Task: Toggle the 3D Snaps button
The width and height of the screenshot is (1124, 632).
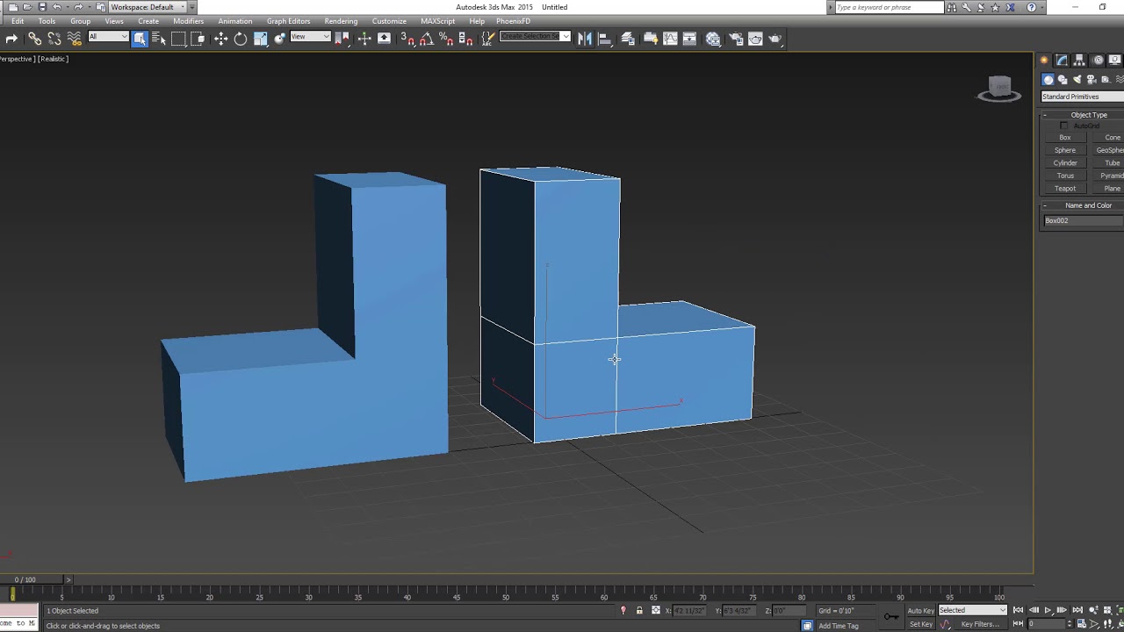Action: (x=407, y=39)
